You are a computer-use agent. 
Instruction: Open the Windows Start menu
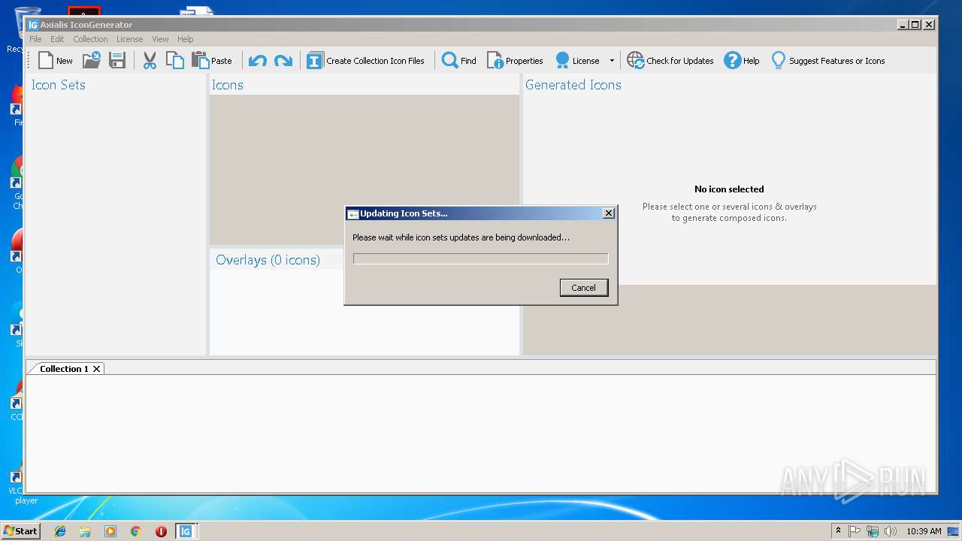[20, 531]
